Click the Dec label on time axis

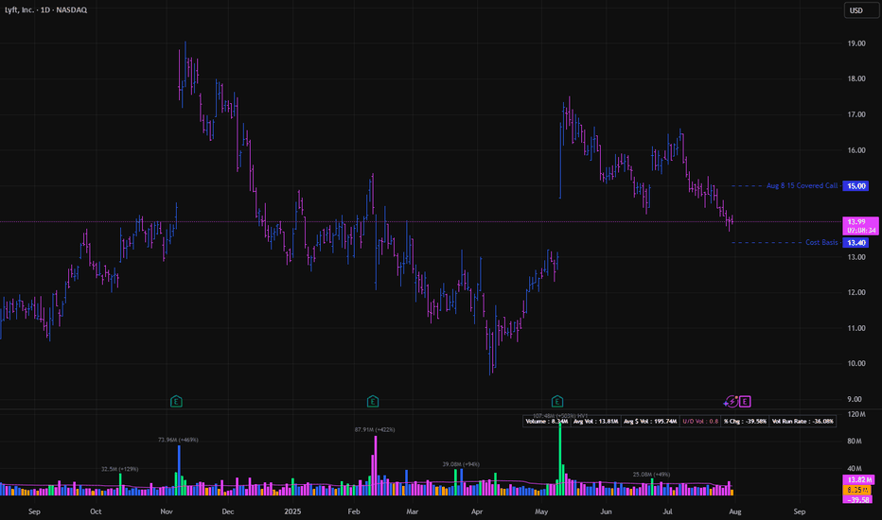point(228,511)
